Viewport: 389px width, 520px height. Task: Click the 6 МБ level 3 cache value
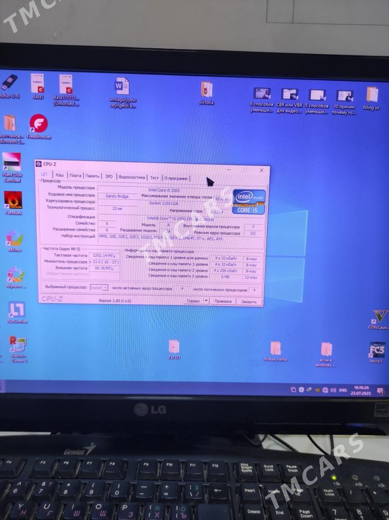[226, 277]
